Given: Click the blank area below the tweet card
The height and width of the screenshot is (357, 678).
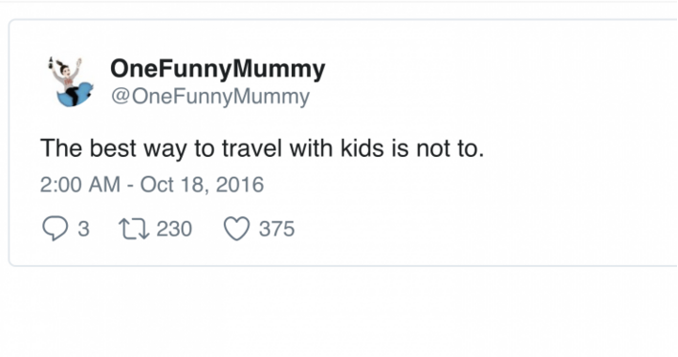Looking at the screenshot, I should pyautogui.click(x=339, y=313).
